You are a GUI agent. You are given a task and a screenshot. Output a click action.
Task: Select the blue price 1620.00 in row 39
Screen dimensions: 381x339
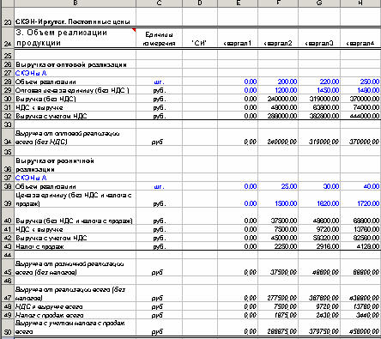[x=328, y=203]
